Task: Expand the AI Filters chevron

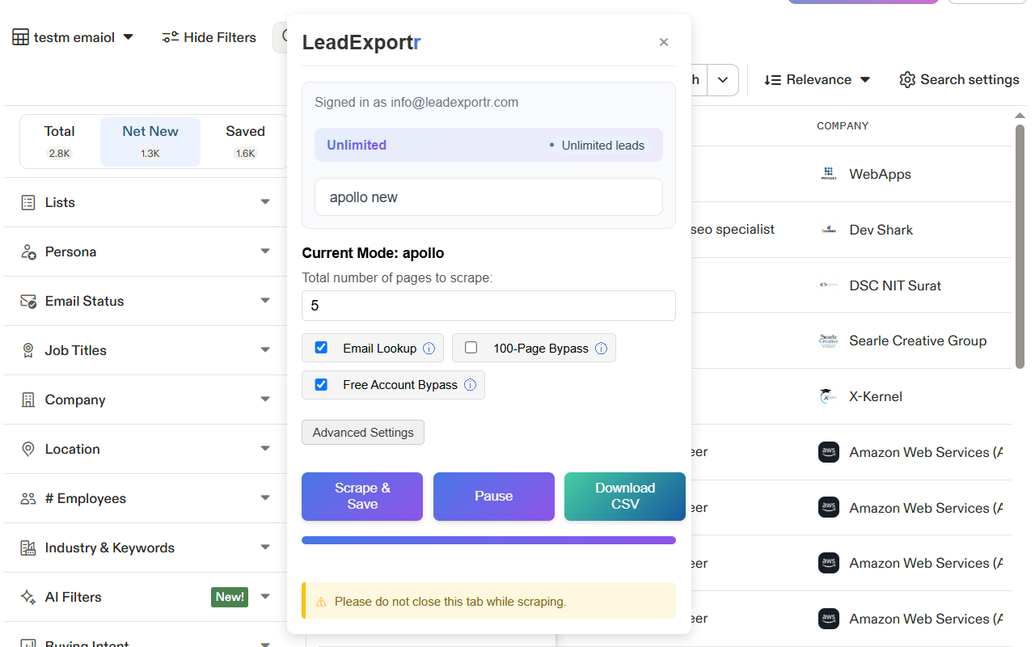Action: point(265,597)
